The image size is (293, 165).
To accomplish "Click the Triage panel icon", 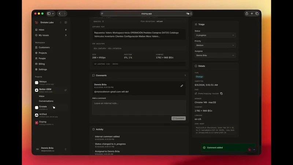I will click(x=196, y=25).
